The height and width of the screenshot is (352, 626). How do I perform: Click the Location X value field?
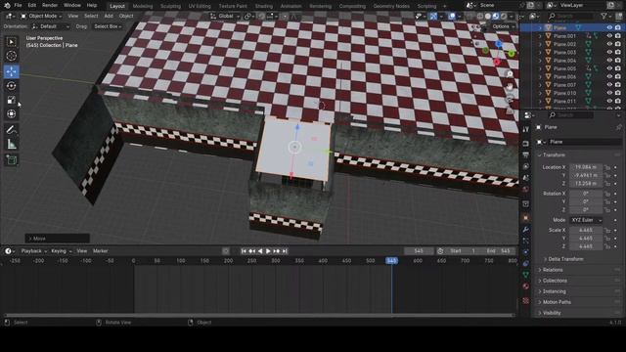586,167
